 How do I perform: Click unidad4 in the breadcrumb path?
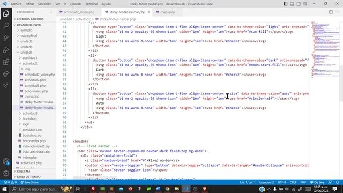(x=65, y=19)
